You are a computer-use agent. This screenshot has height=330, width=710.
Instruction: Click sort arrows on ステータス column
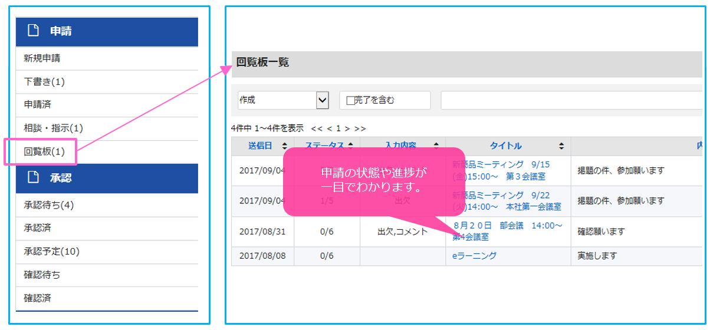coord(351,146)
